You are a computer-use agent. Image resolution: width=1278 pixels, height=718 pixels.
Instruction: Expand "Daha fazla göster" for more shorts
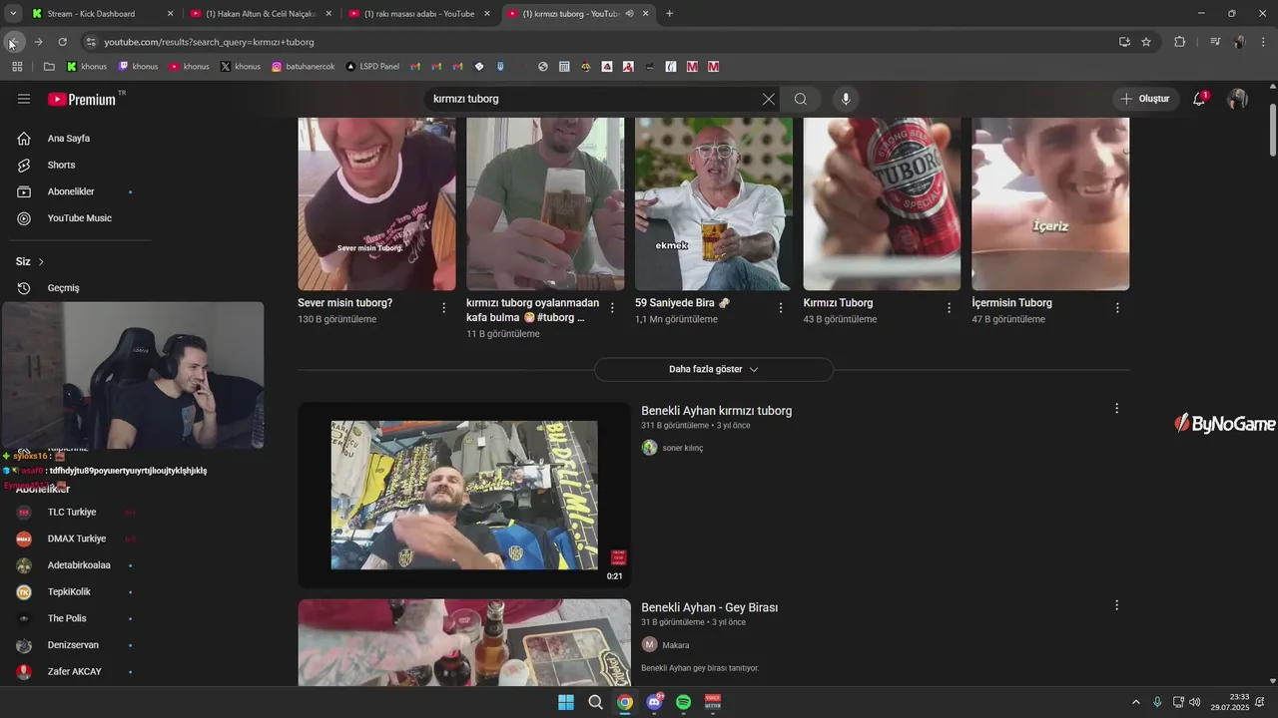tap(713, 369)
